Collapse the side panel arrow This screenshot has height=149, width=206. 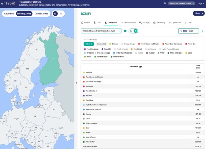(x=76, y=83)
